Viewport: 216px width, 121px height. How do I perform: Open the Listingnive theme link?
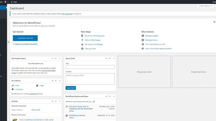(x=33, y=94)
